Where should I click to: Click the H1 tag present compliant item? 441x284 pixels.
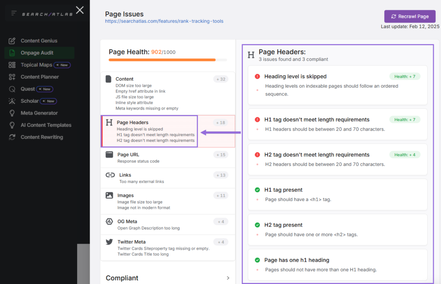[x=338, y=195]
